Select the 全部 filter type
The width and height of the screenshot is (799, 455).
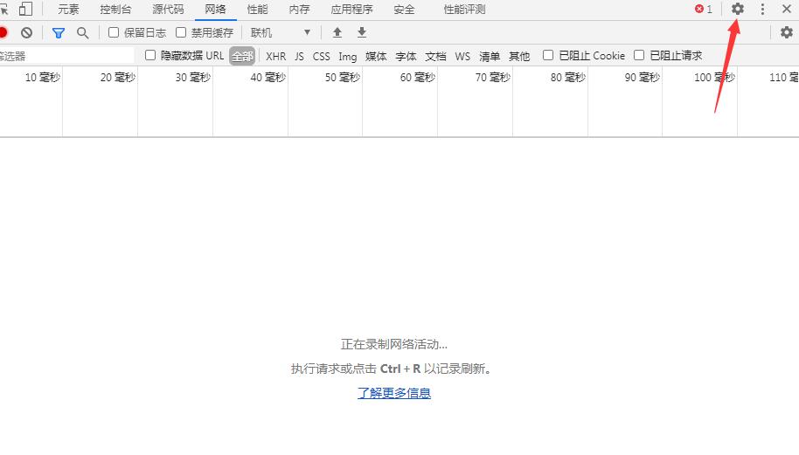(x=242, y=56)
